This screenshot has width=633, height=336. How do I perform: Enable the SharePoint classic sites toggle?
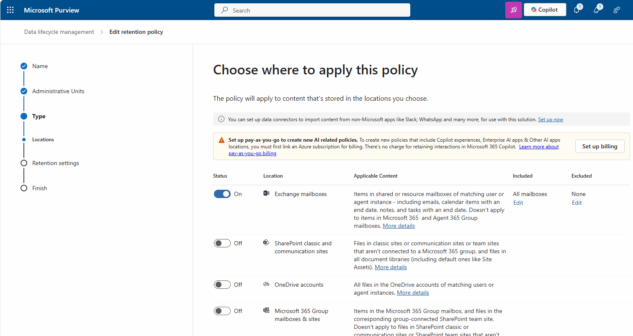point(222,243)
